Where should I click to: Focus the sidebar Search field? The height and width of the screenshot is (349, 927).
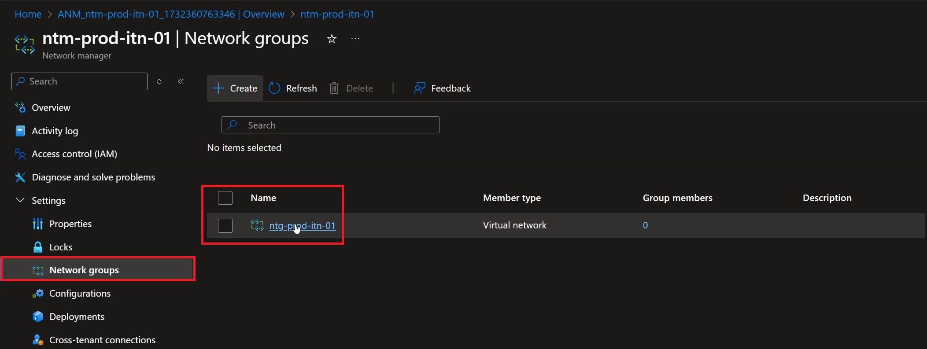click(79, 81)
